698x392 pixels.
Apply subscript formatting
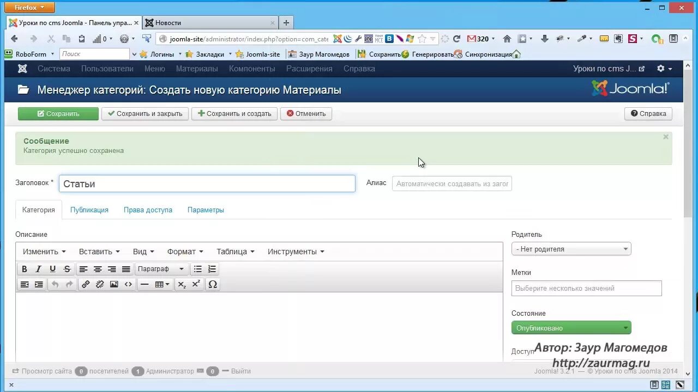[x=182, y=284]
